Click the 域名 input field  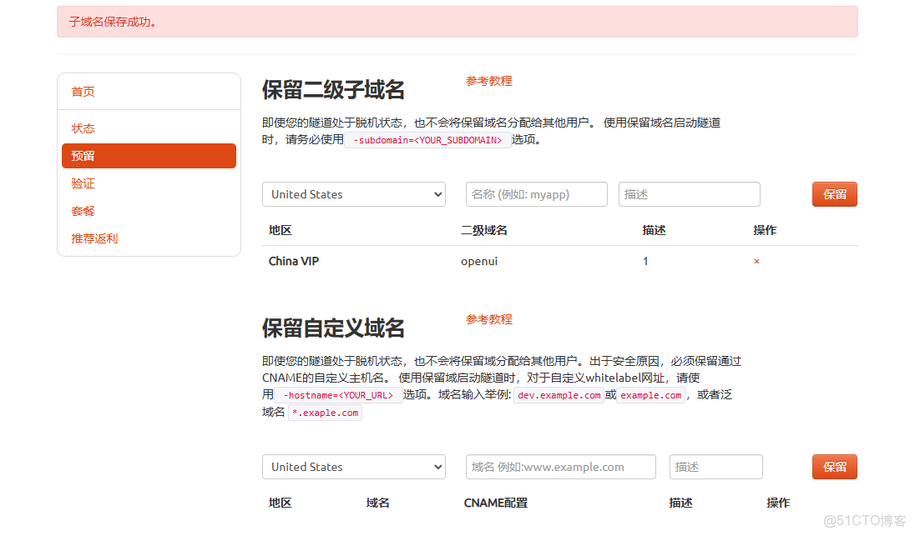(x=560, y=467)
